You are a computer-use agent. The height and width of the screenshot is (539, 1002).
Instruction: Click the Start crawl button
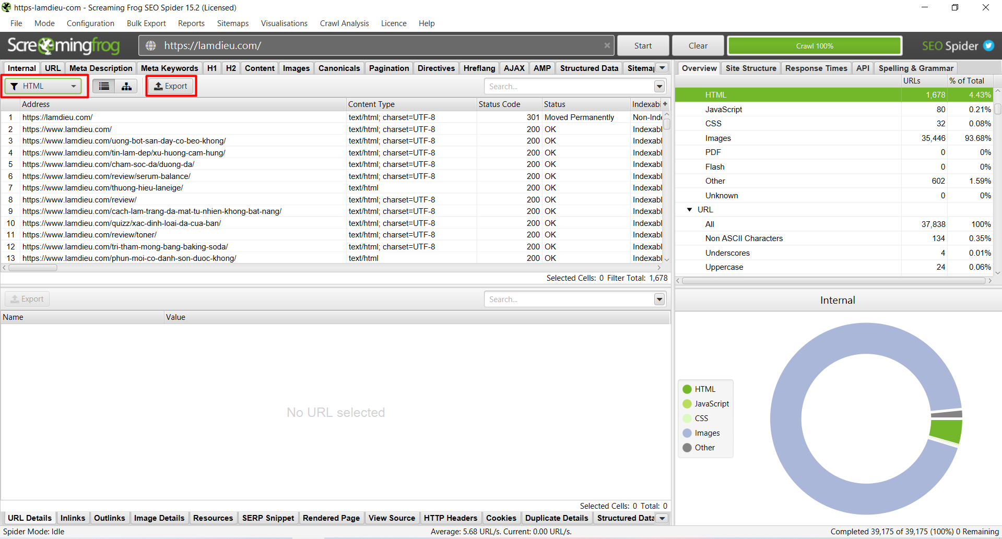[x=643, y=45]
